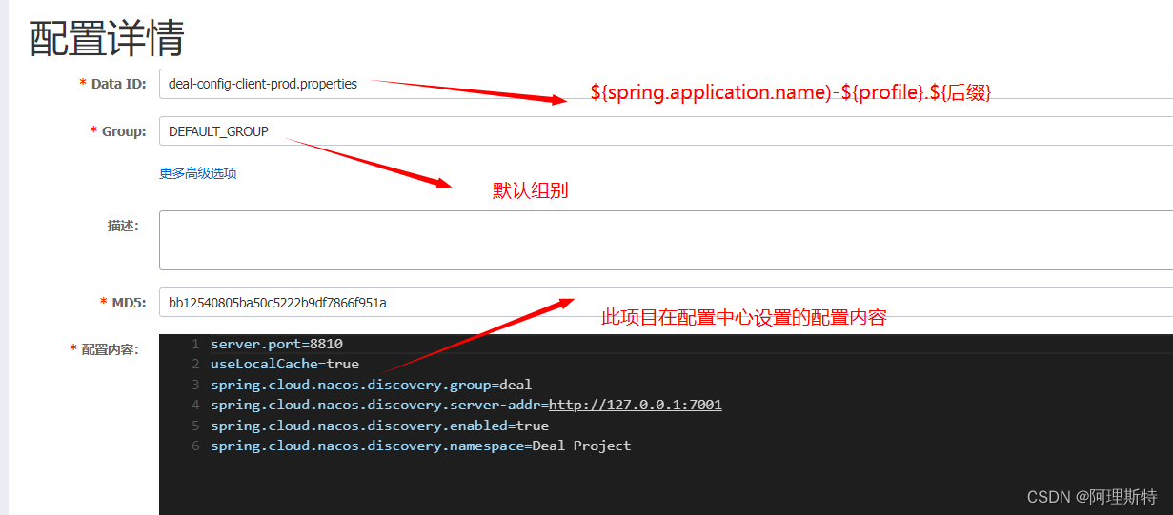Open the http://127.0.0.1:7001 server-addr link
The width and height of the screenshot is (1173, 515).
636,405
